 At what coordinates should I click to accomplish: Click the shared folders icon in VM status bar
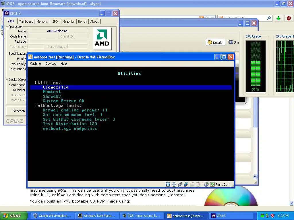192,184
